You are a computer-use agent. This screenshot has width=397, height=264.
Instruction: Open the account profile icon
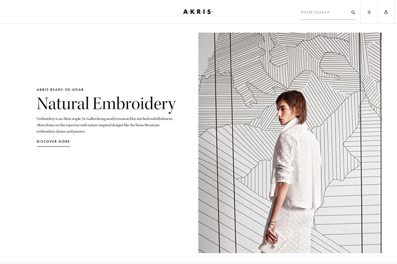[x=386, y=12]
